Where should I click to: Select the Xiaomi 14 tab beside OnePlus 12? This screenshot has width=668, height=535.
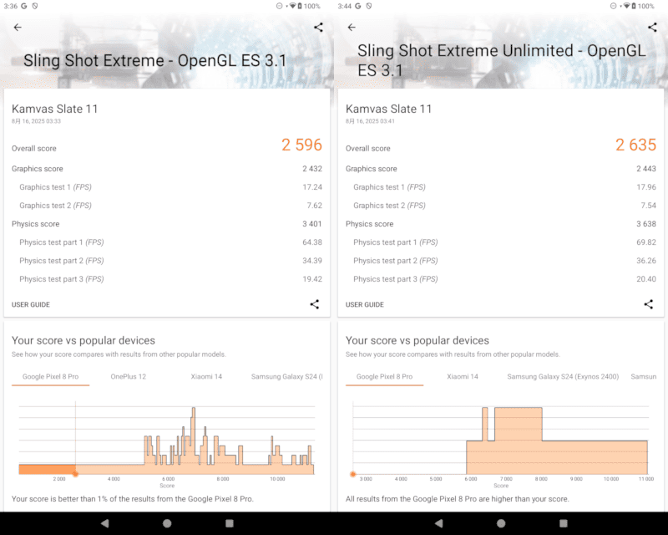pos(207,377)
